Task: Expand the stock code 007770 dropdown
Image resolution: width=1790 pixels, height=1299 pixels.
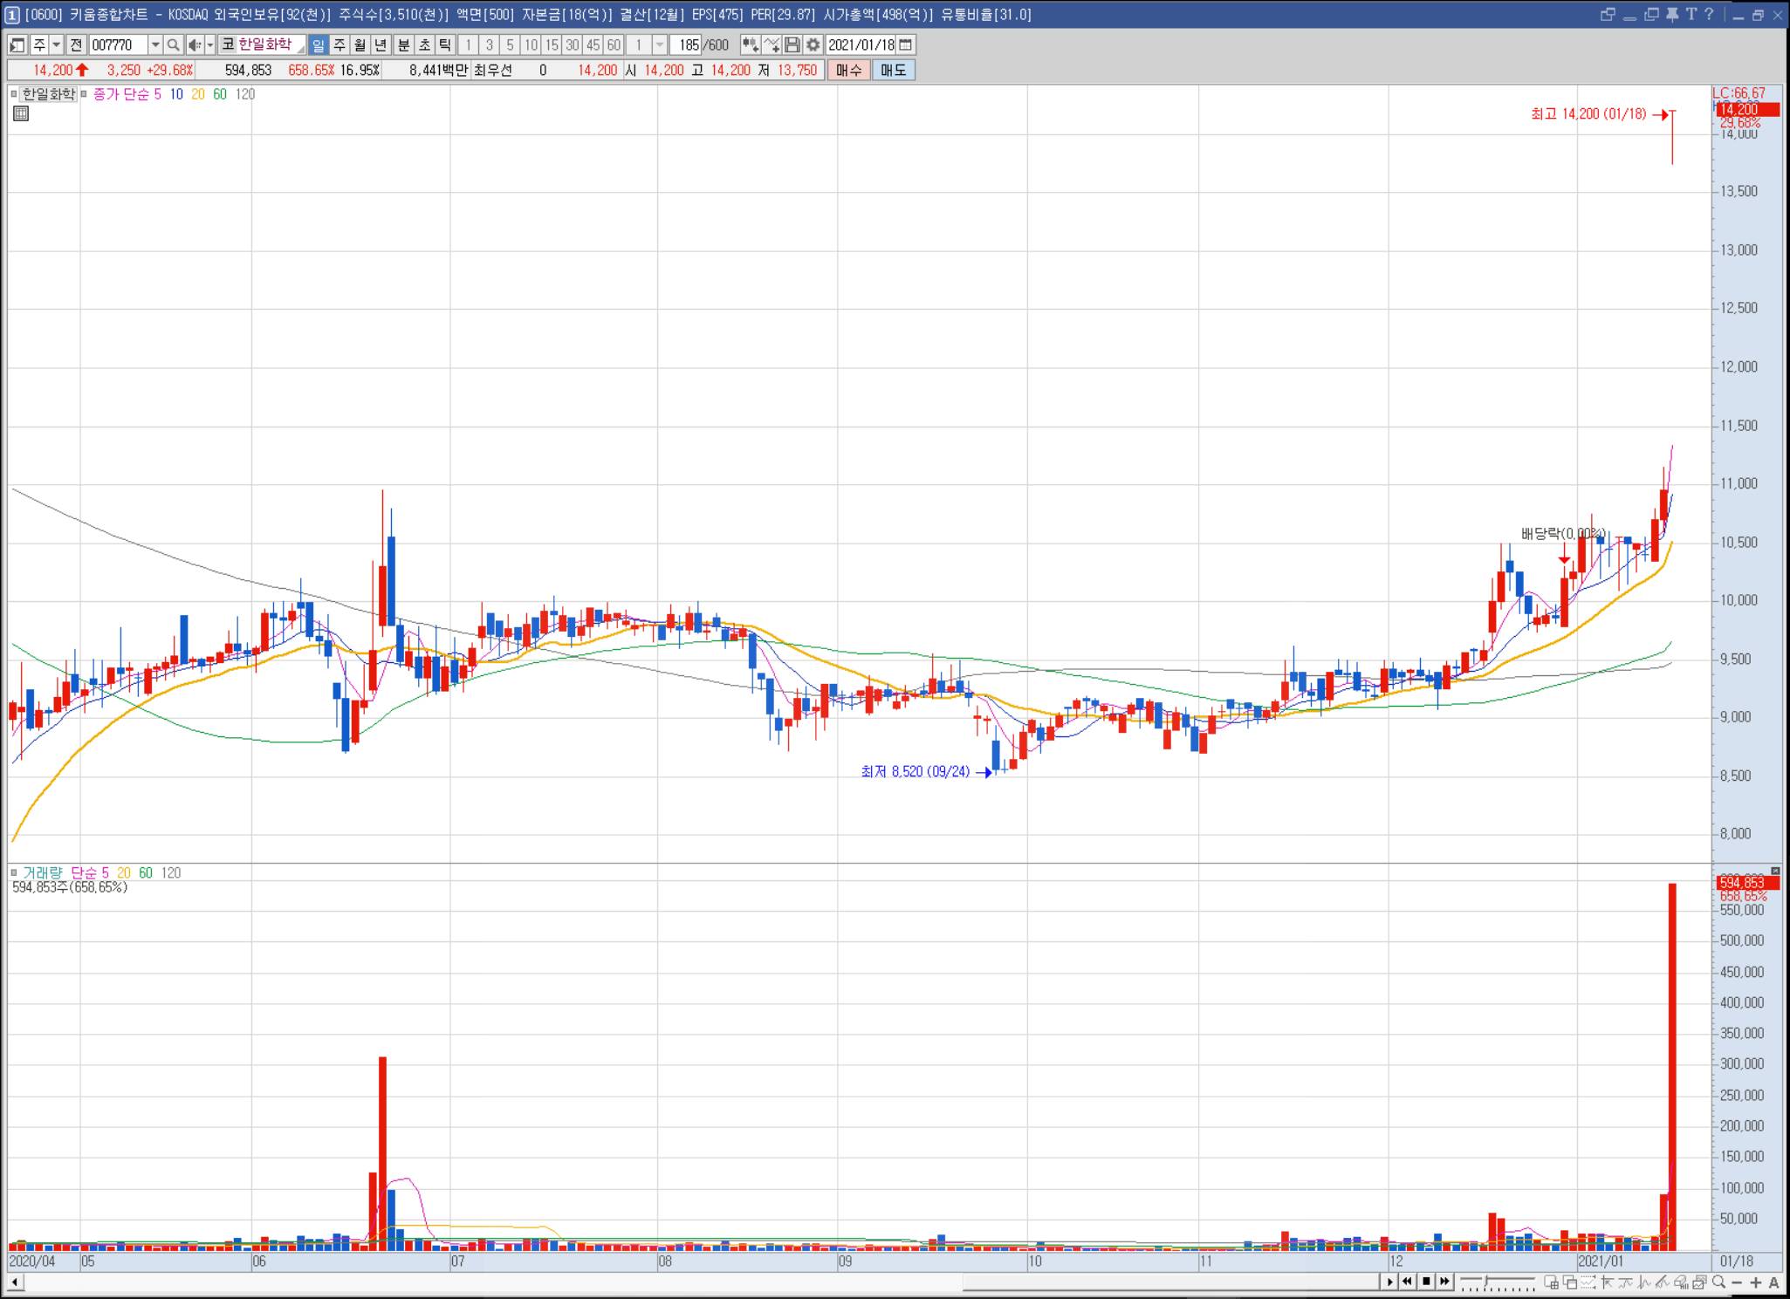Action: 155,45
